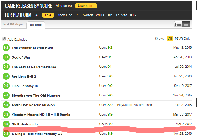Click the score badge beside Resident Evil 2
Screen dimensions: 197x140
pyautogui.click(x=6, y=76)
